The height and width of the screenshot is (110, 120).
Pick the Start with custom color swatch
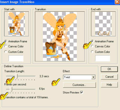tap(16, 59)
